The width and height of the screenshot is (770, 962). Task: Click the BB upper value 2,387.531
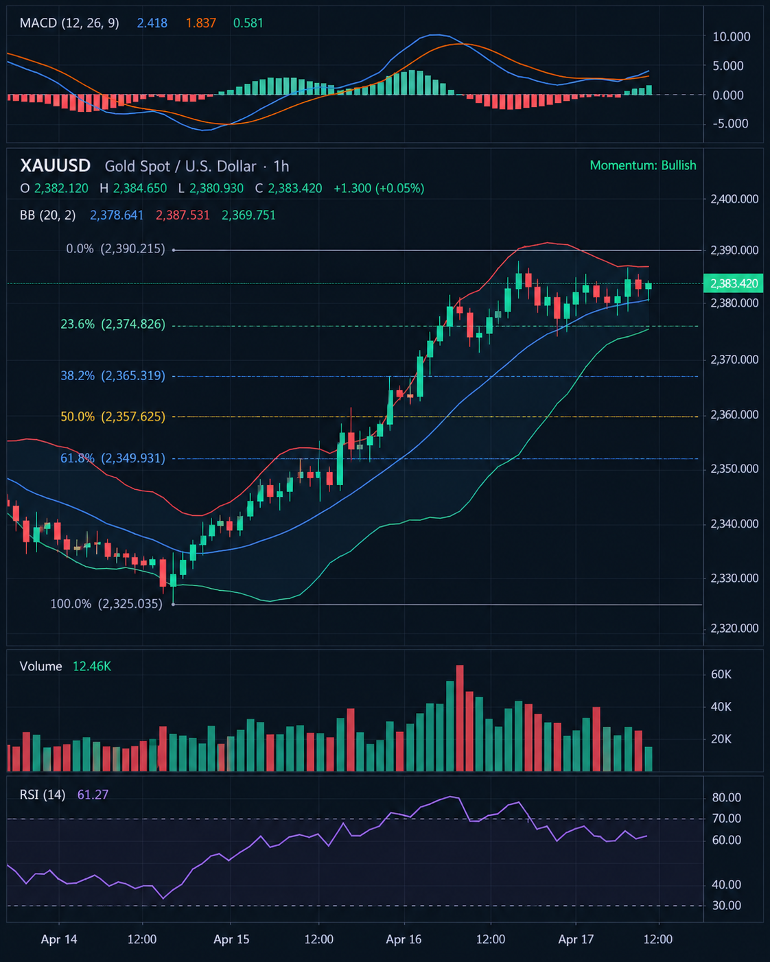coord(183,215)
